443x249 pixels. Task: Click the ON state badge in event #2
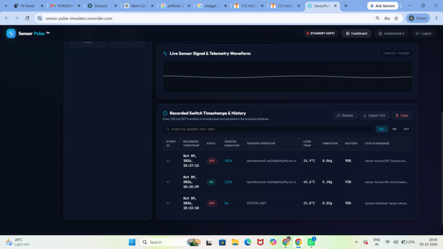point(211,182)
